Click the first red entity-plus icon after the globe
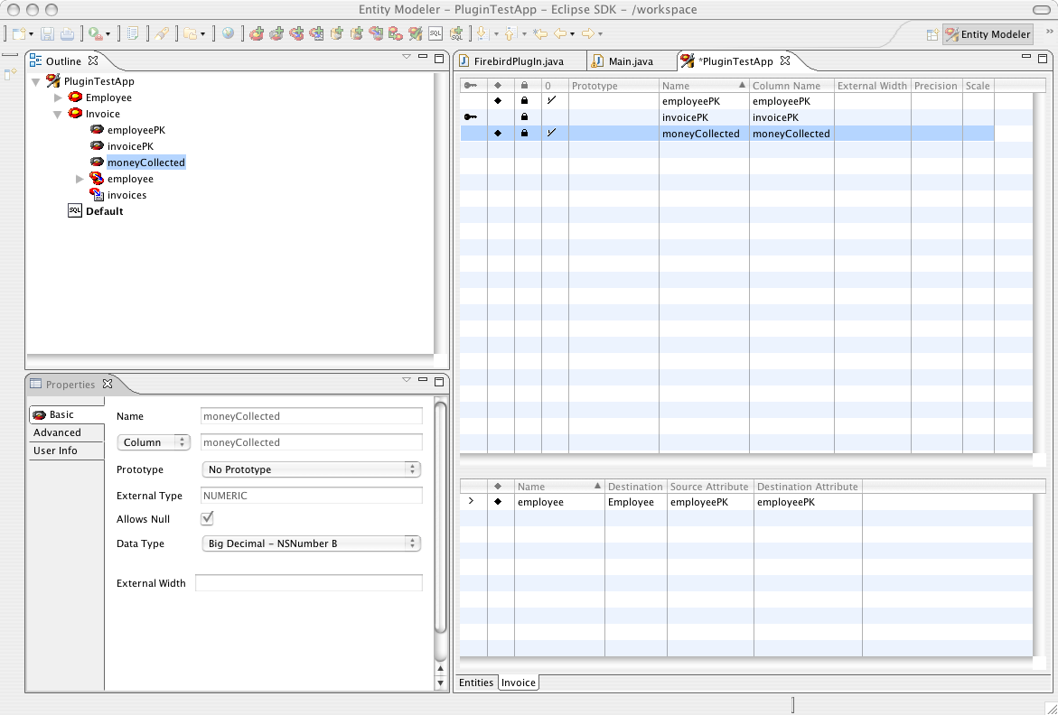The height and width of the screenshot is (715, 1058). coord(257,33)
